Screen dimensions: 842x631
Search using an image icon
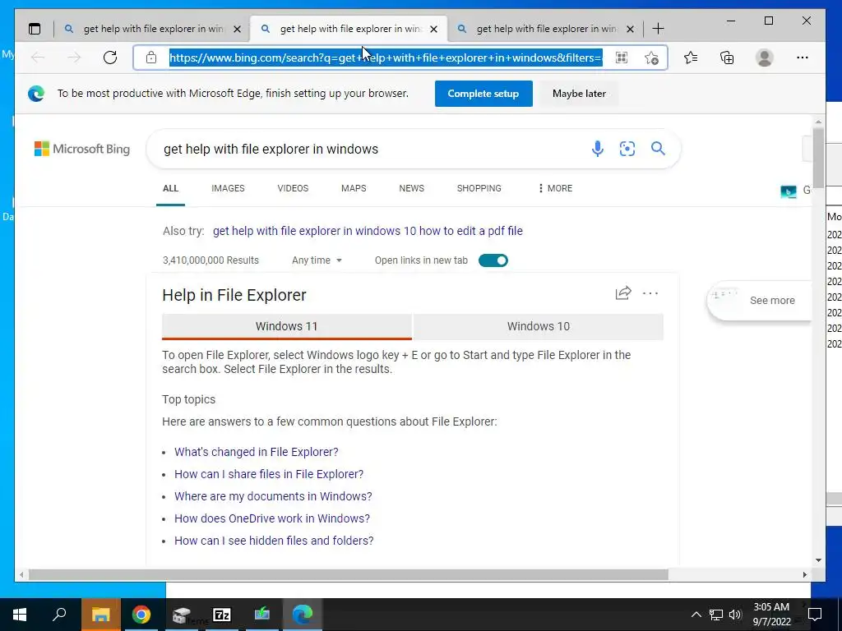[627, 149]
